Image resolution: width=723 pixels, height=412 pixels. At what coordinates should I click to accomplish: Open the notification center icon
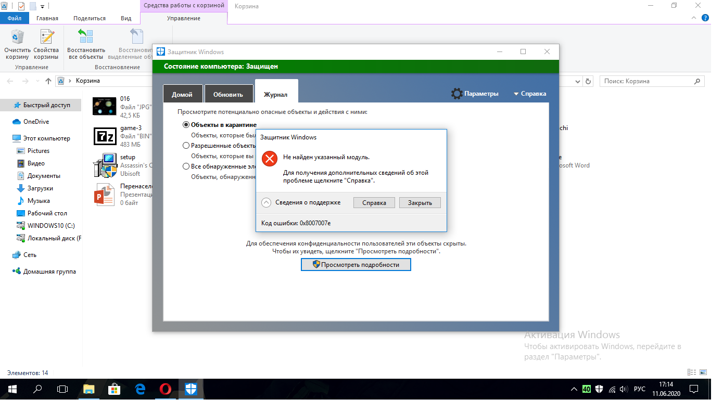(694, 389)
